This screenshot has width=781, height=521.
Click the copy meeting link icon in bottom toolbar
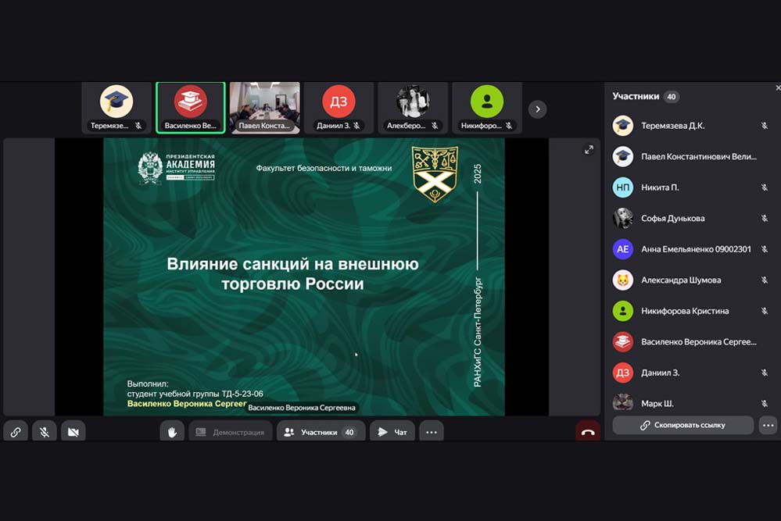tap(16, 432)
